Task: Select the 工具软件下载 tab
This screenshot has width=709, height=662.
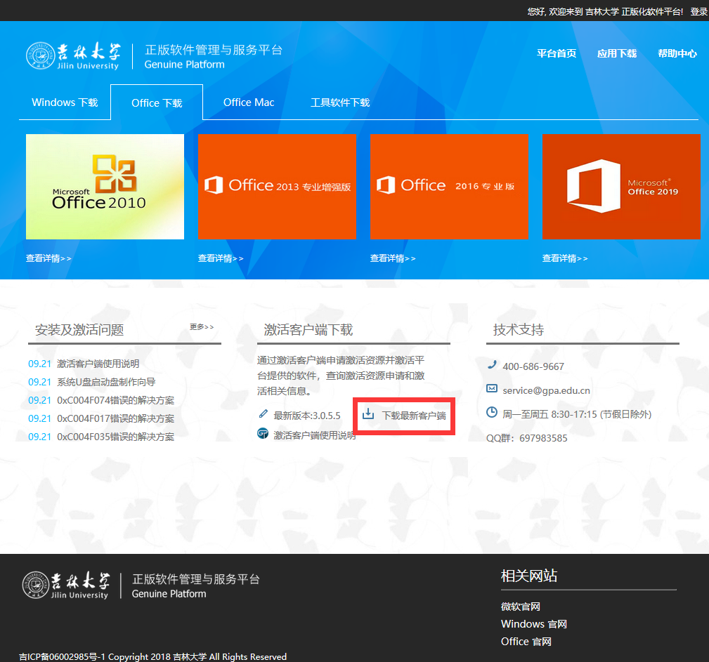Action: pyautogui.click(x=340, y=102)
